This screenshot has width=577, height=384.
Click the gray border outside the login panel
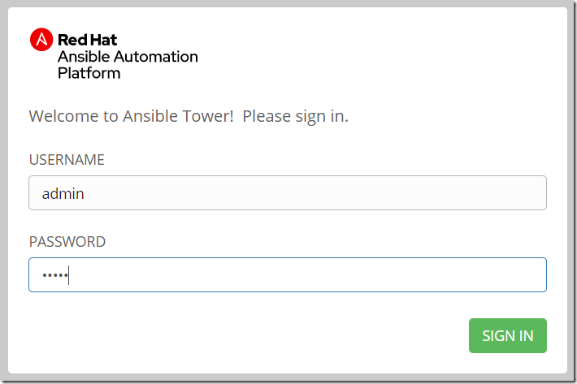4,192
